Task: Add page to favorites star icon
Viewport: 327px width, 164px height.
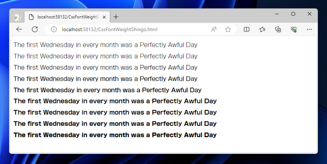Action: click(228, 29)
